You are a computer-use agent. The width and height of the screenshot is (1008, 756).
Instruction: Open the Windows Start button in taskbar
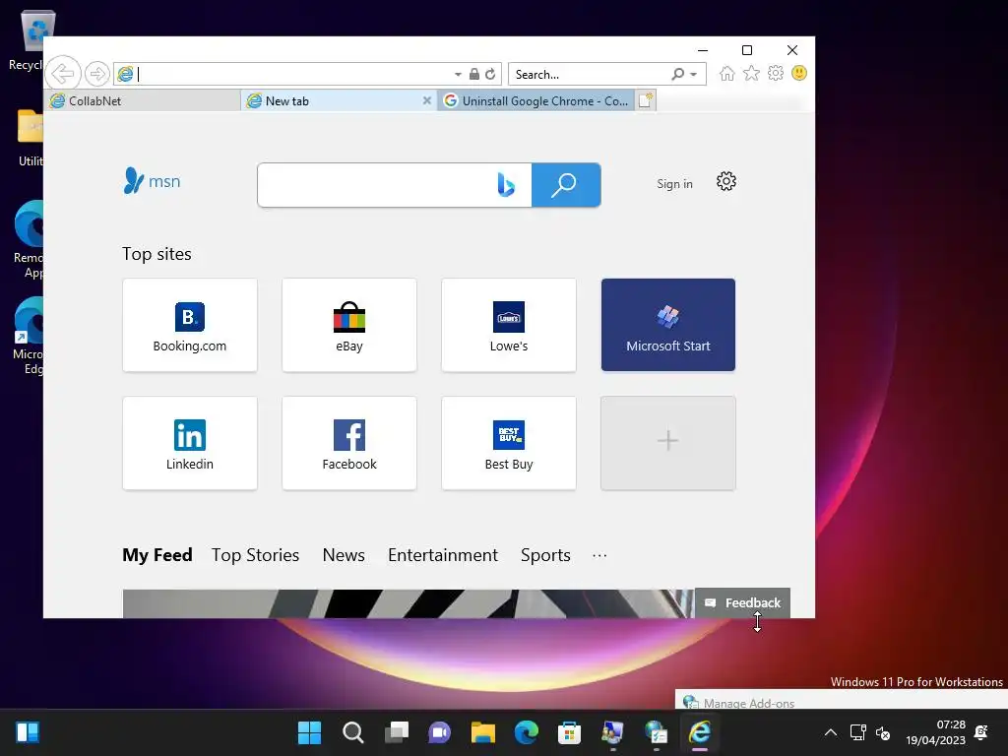pyautogui.click(x=309, y=732)
